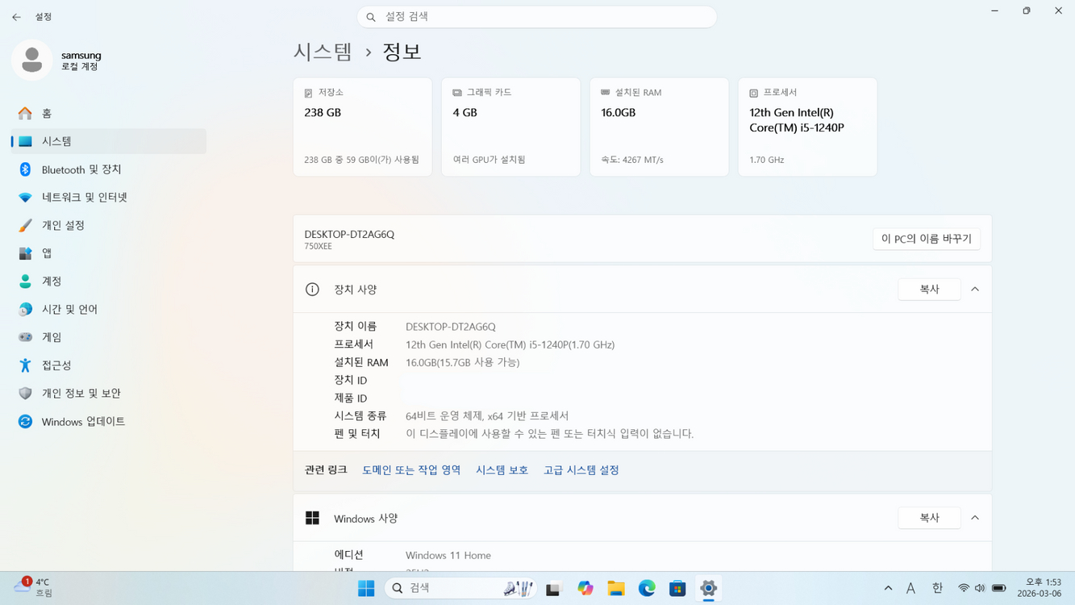The image size is (1075, 605).
Task: Open 게임 (Gaming) settings
Action: 52,336
